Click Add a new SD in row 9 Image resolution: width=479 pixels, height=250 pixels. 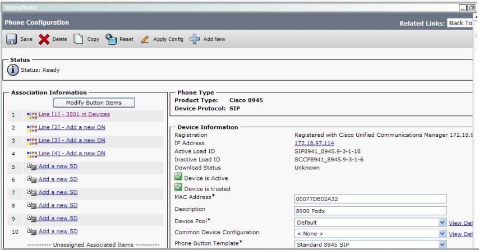[58, 218]
